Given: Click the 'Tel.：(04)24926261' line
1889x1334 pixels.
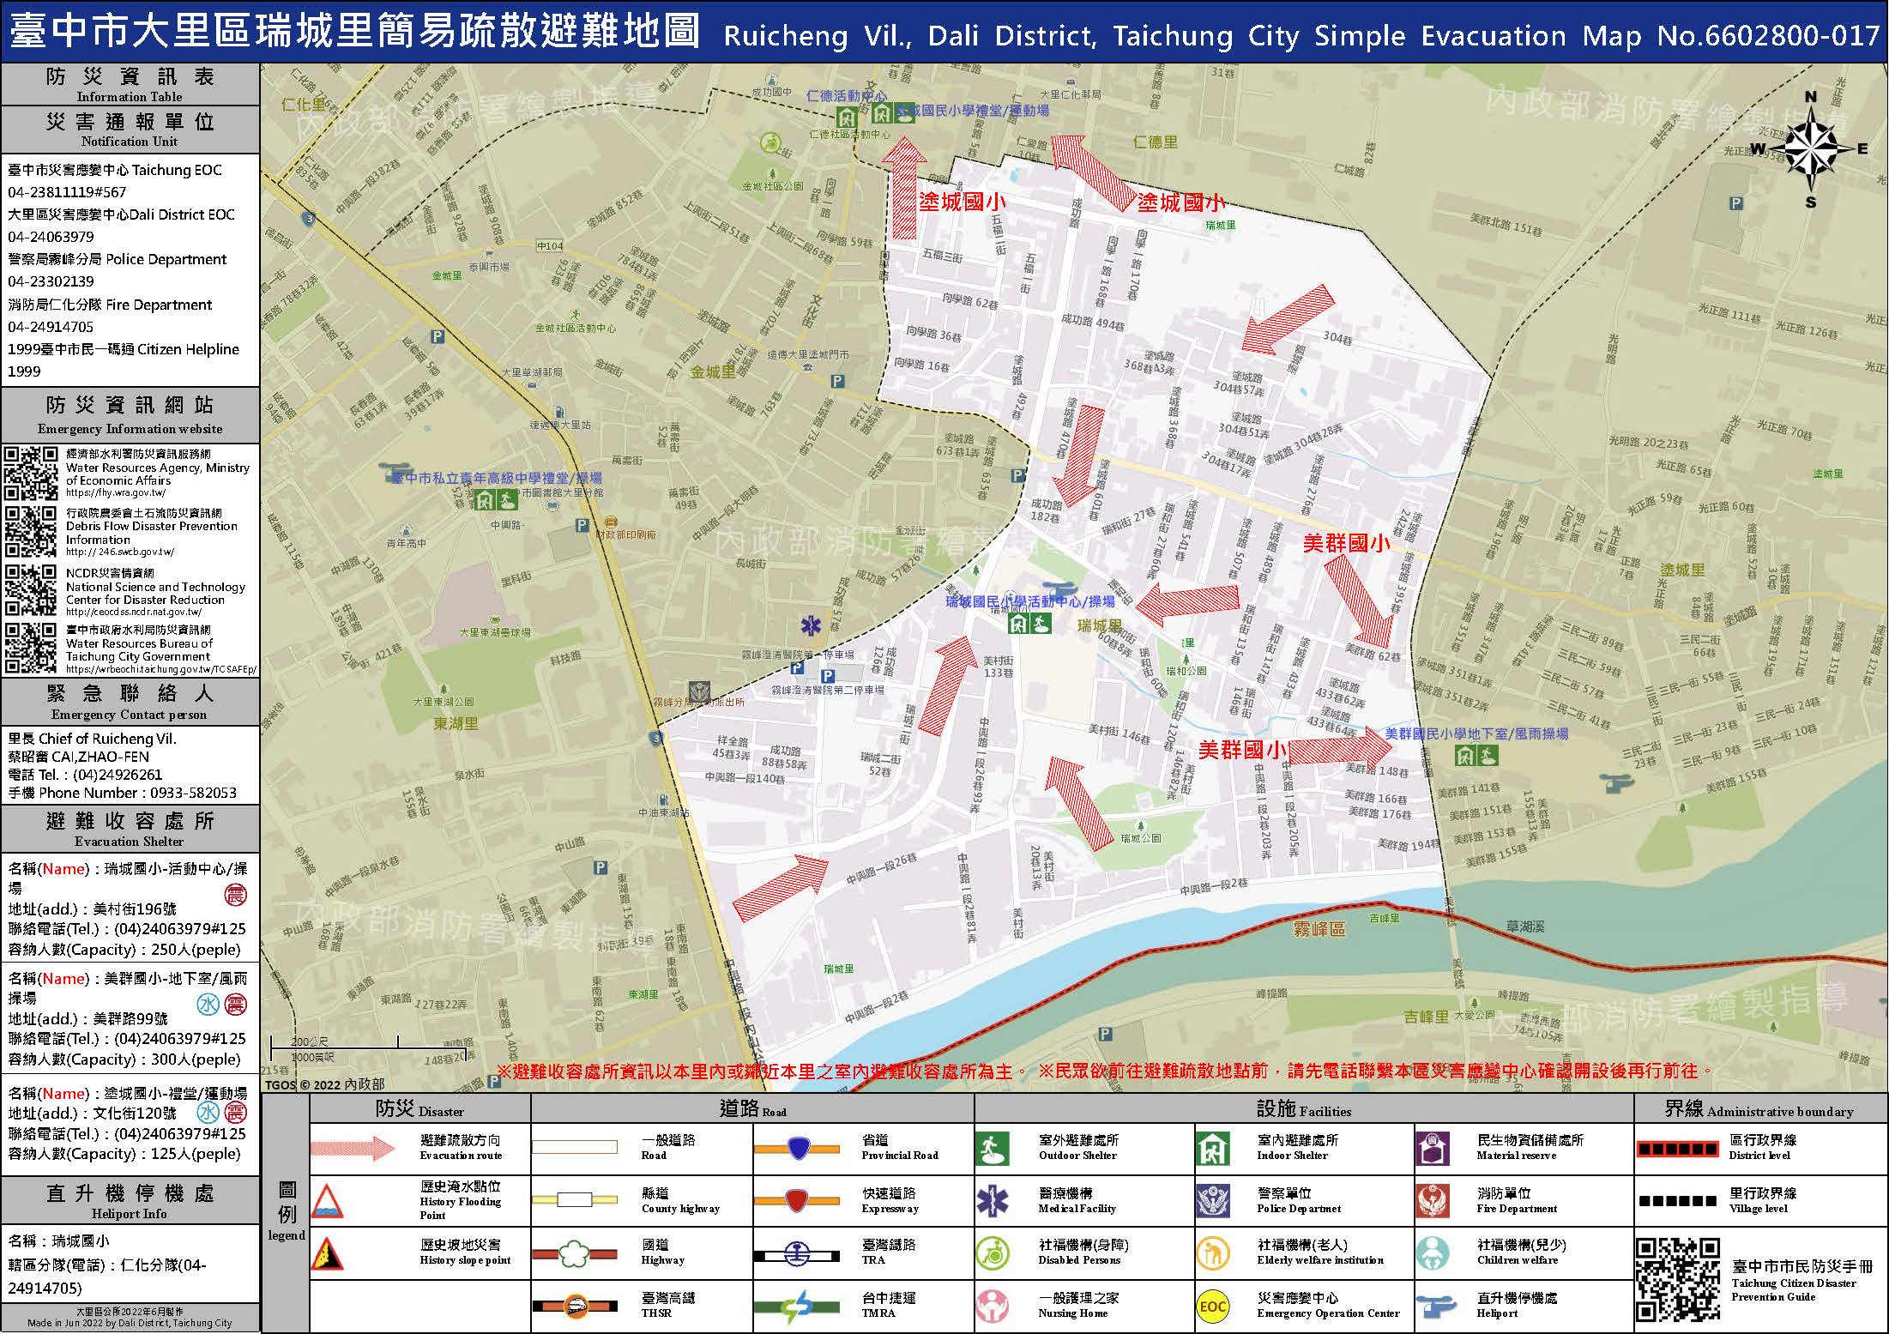Looking at the screenshot, I should 85,775.
